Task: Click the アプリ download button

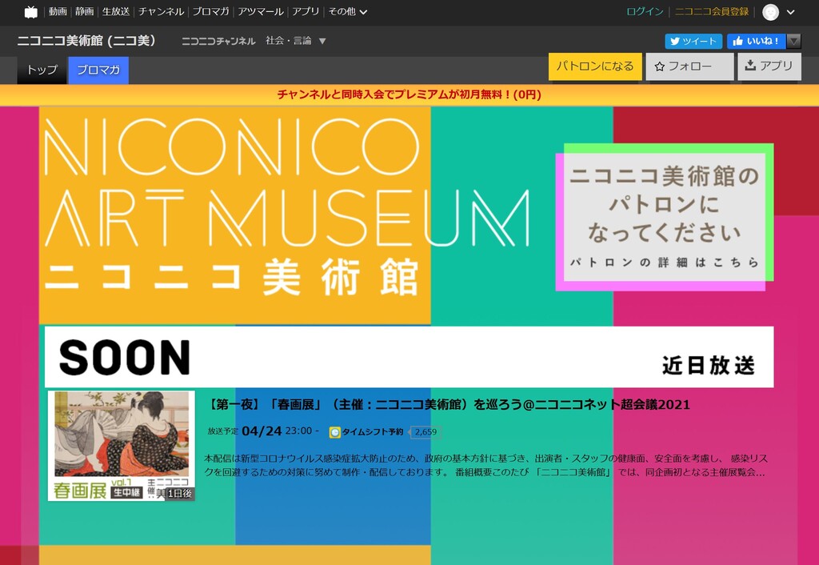Action: (769, 66)
